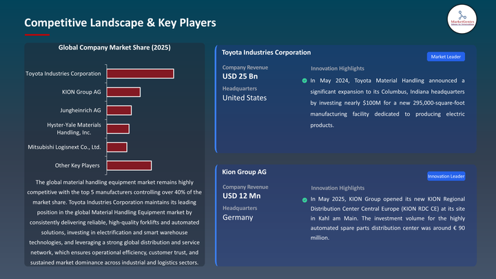496x279 pixels.
Task: Select the USD 12 Mn revenue value
Action: [240, 196]
